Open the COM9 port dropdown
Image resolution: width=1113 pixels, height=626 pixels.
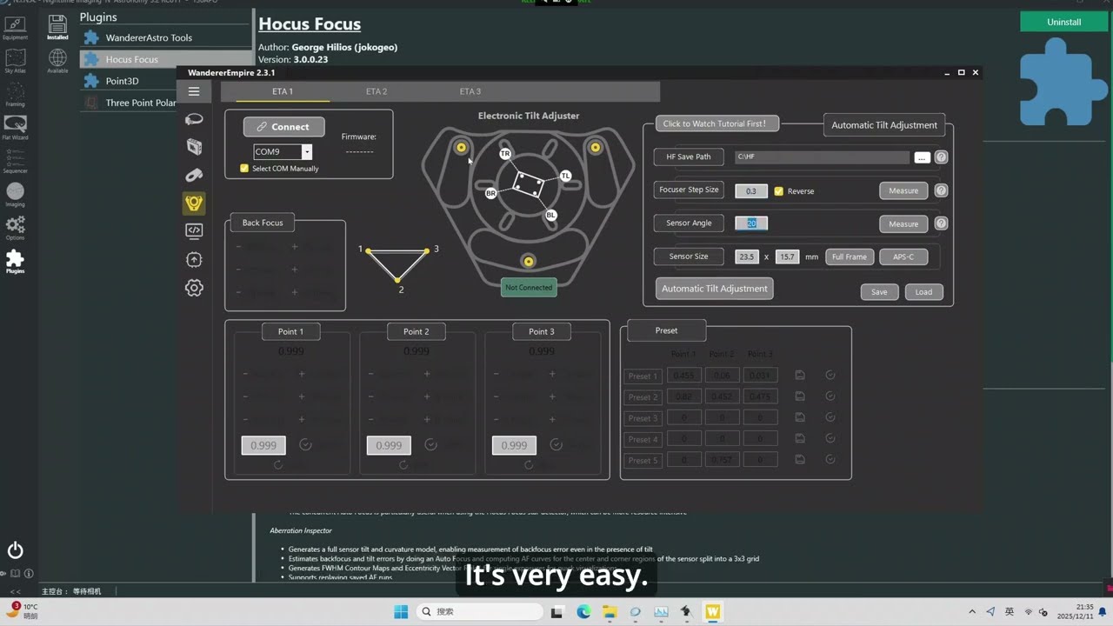click(x=306, y=152)
